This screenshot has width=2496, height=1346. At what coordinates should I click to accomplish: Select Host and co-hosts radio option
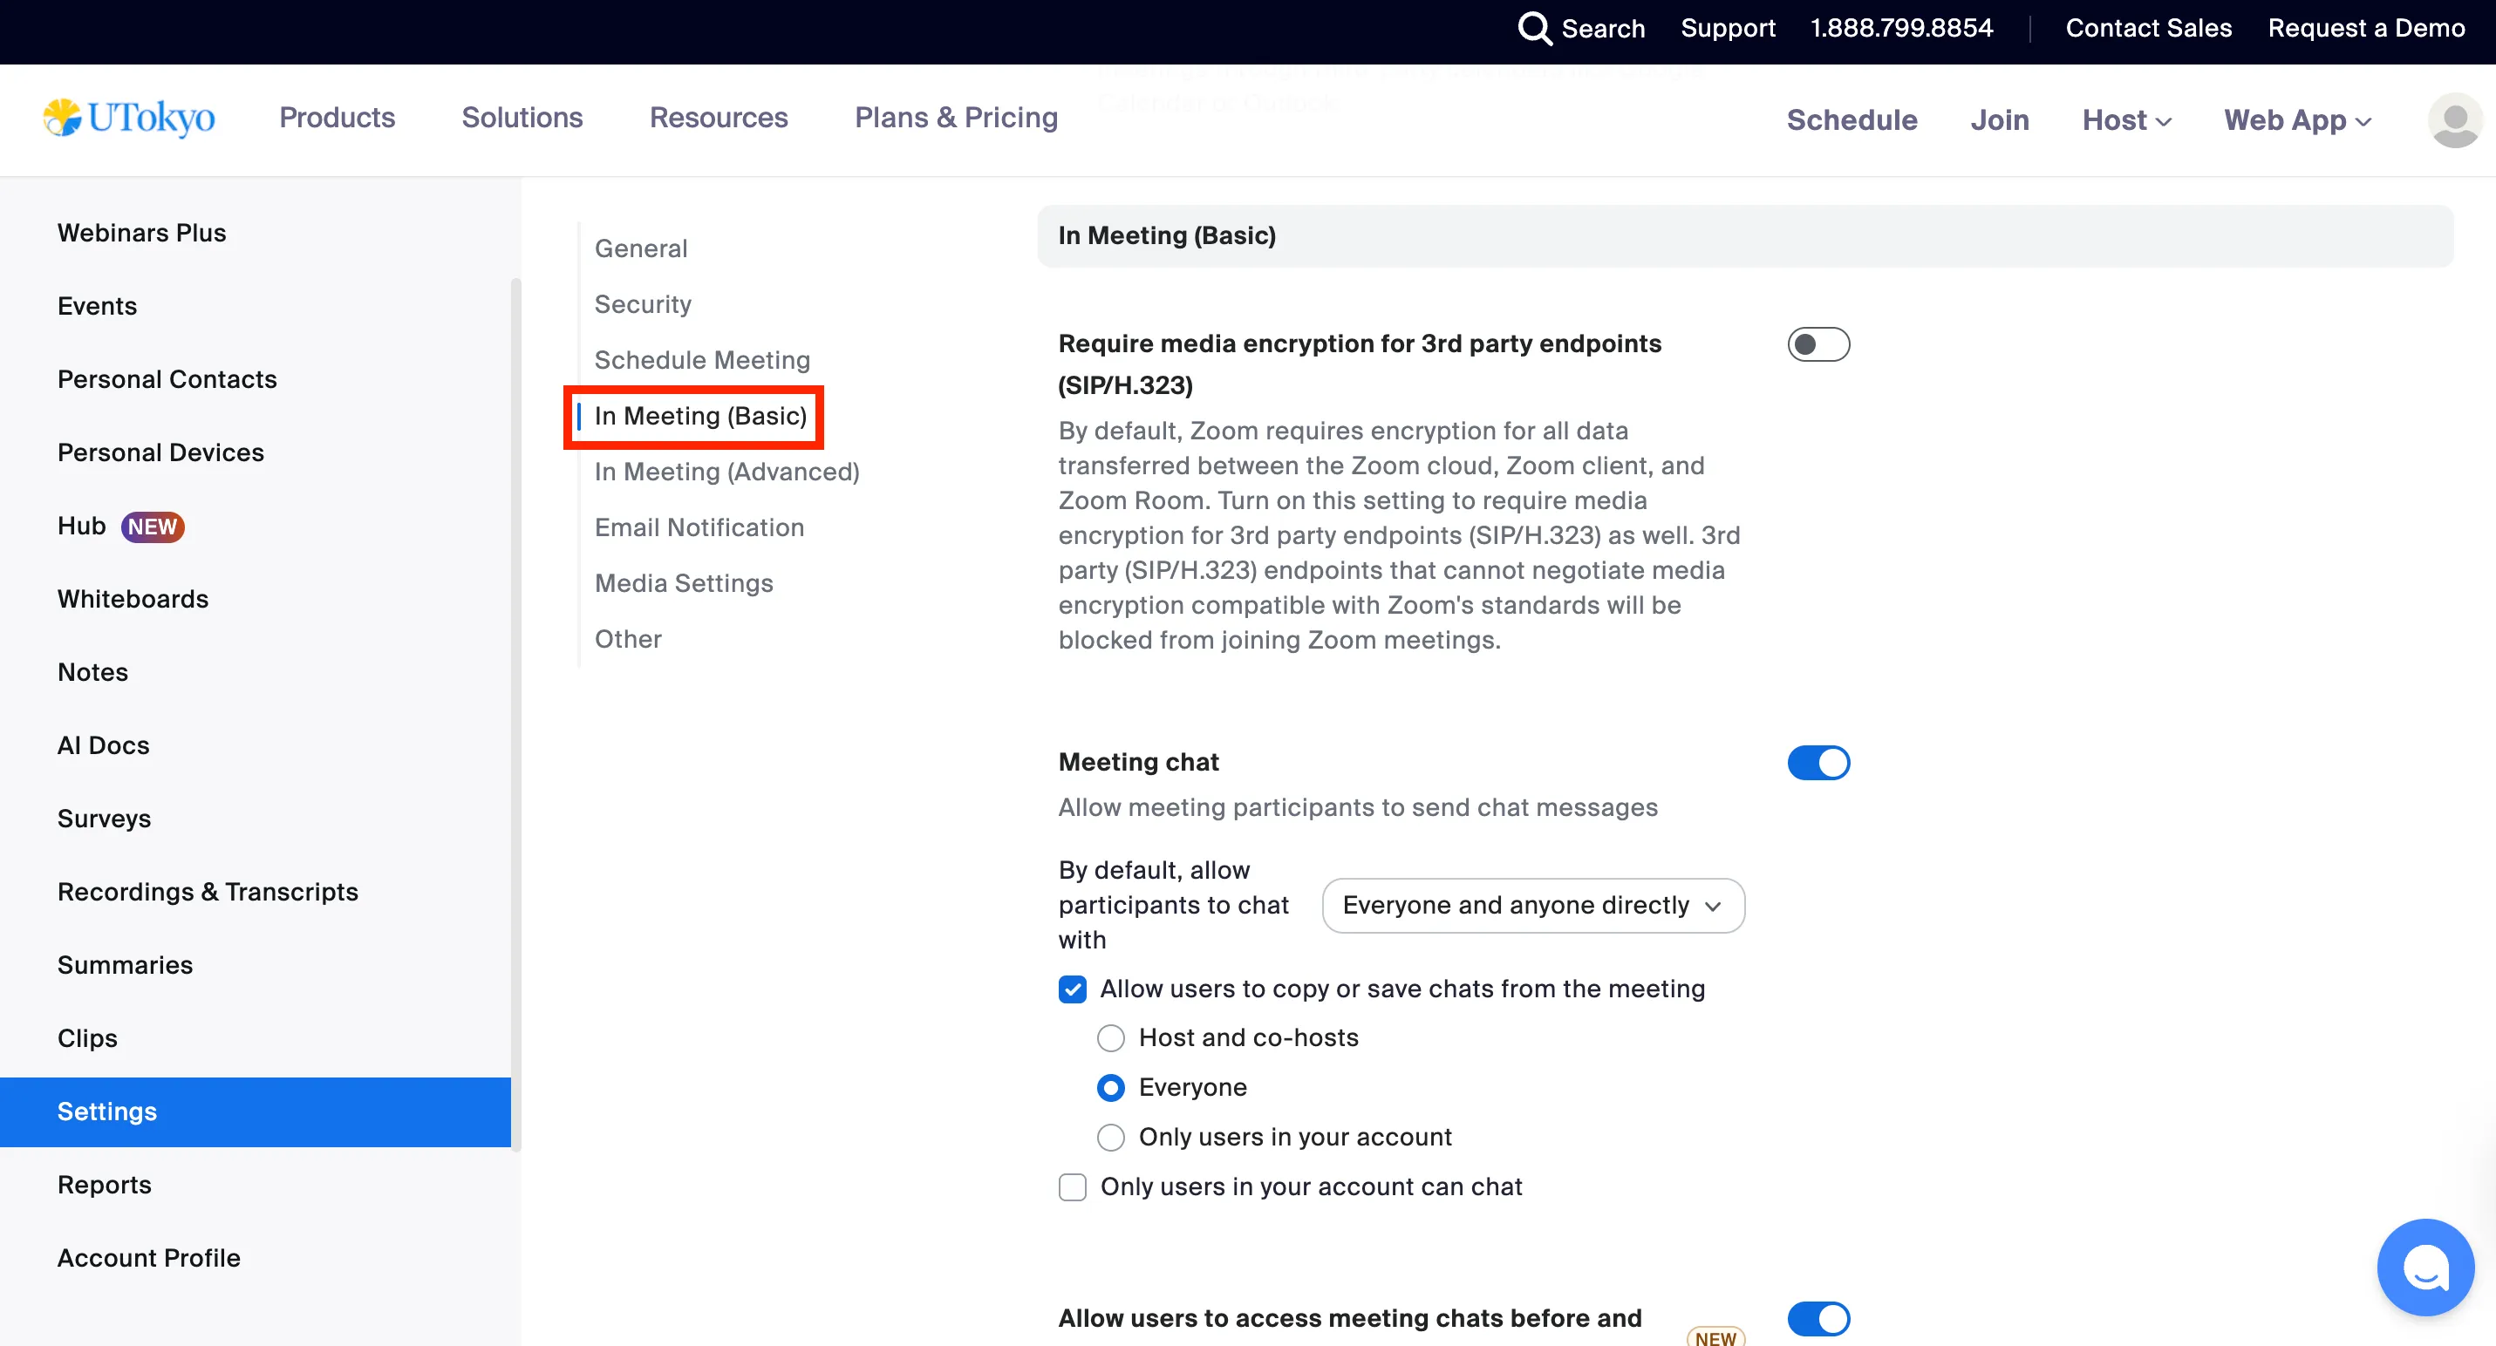[x=1110, y=1038]
